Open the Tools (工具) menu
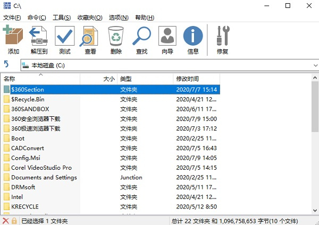The image size is (319, 225). (x=62, y=18)
